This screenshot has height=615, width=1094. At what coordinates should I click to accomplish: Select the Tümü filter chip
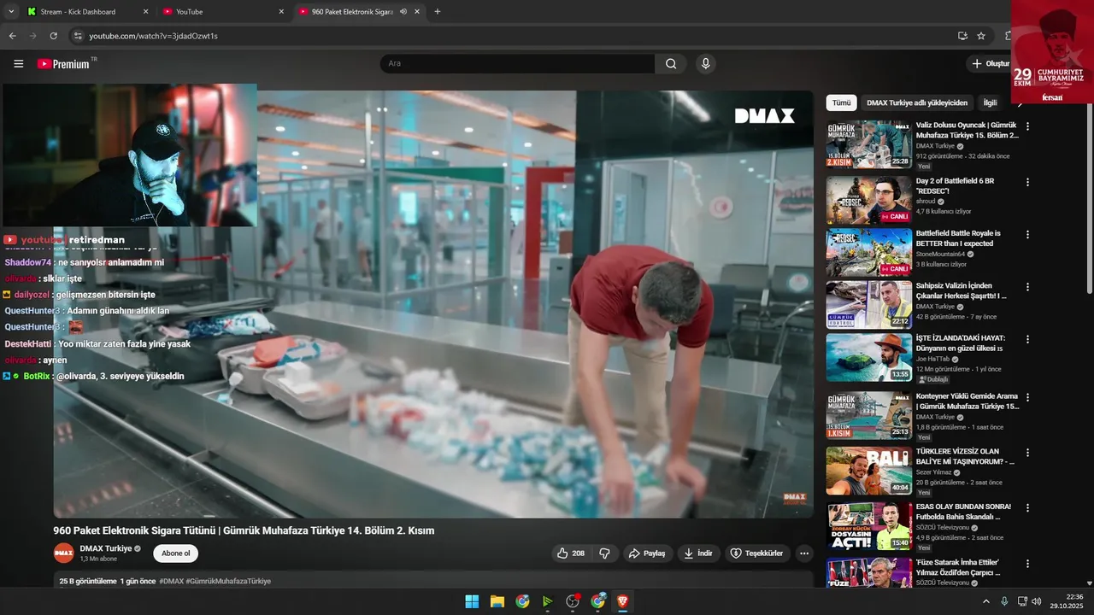point(842,102)
